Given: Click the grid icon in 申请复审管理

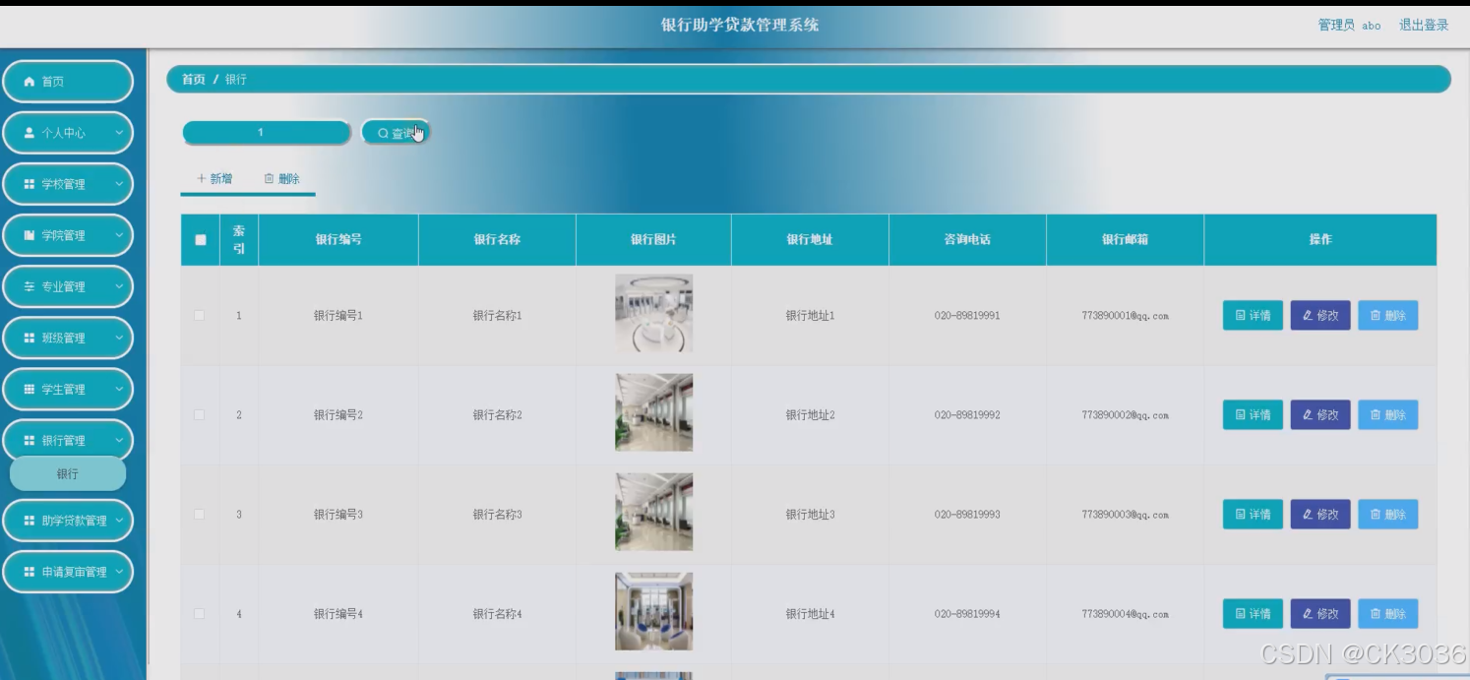Looking at the screenshot, I should click(x=30, y=572).
